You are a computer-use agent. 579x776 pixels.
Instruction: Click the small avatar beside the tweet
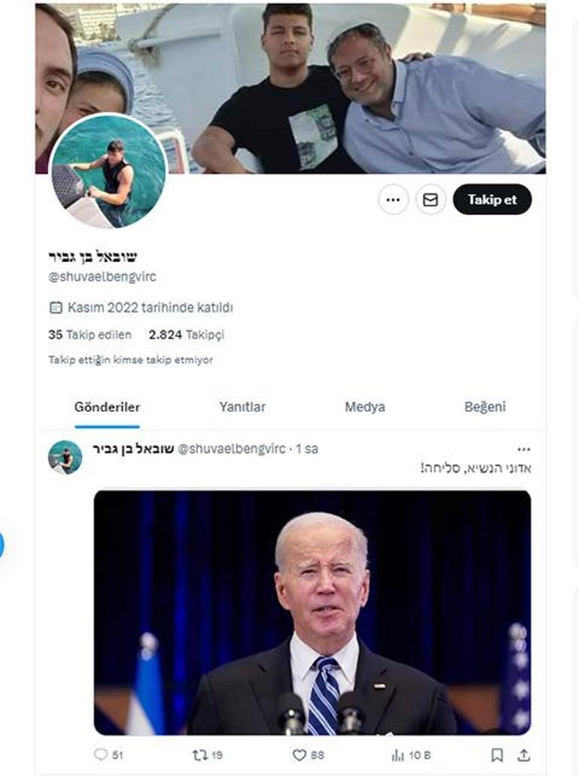pos(65,458)
